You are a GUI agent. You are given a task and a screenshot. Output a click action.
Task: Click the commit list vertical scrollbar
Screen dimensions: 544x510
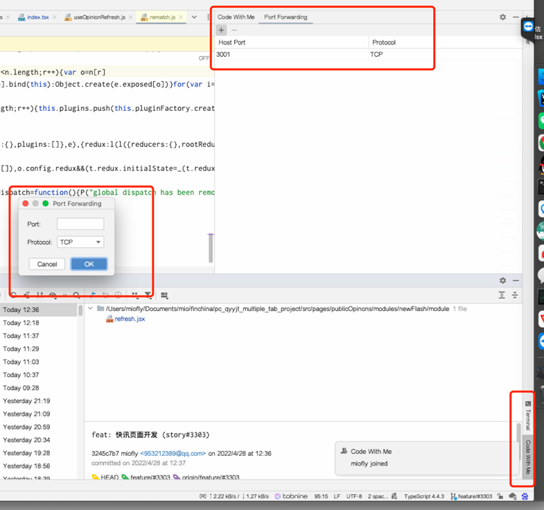80,310
